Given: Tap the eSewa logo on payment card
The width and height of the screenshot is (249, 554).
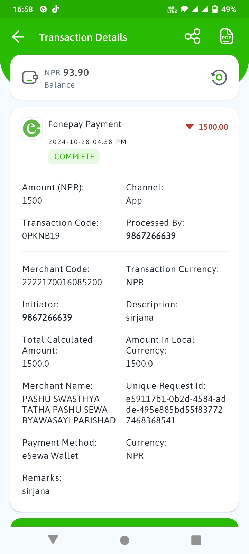Looking at the screenshot, I should tap(32, 128).
